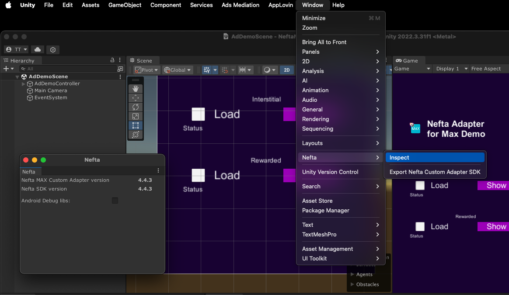Expand the Panels submenu
This screenshot has height=295, width=509.
click(341, 52)
